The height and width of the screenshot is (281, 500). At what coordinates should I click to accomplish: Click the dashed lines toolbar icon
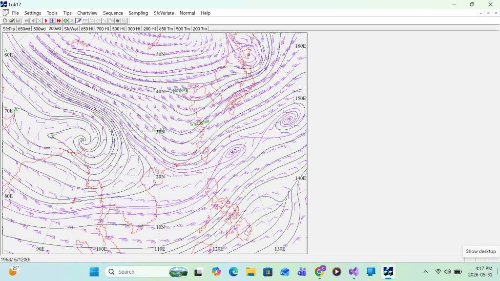pyautogui.click(x=85, y=20)
